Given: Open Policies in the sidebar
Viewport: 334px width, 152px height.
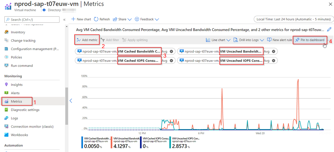Looking at the screenshot, I should click(x=16, y=57).
